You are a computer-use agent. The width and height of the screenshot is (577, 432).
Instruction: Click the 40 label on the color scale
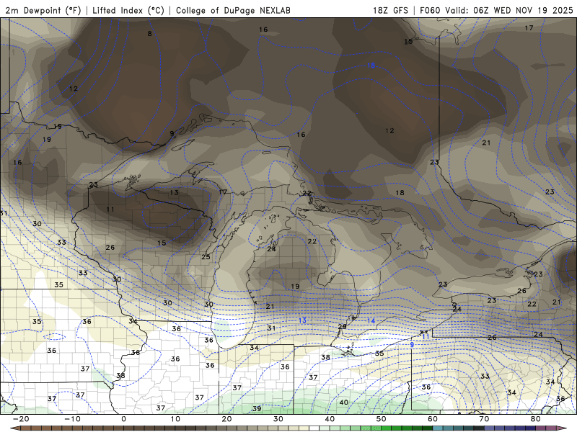pos(330,419)
